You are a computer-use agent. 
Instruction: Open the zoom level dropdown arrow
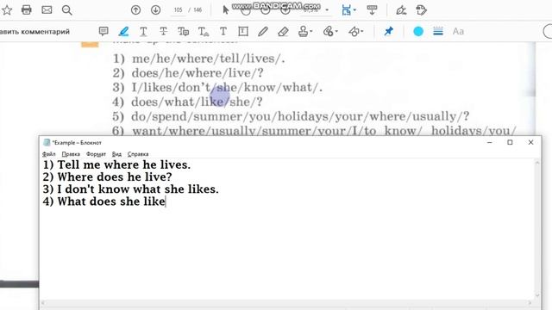[x=327, y=10]
